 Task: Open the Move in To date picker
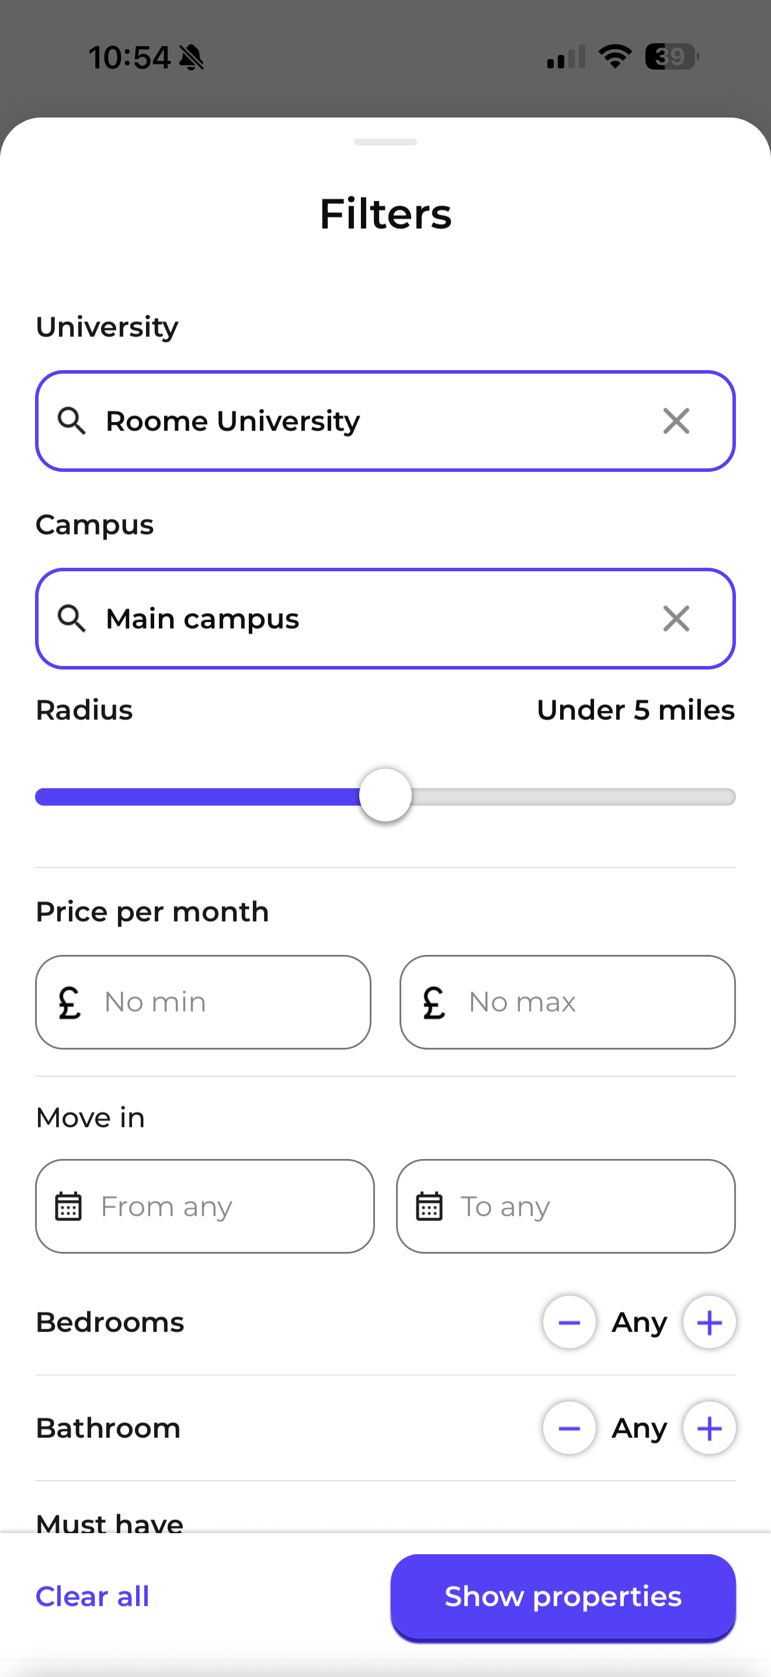click(565, 1206)
